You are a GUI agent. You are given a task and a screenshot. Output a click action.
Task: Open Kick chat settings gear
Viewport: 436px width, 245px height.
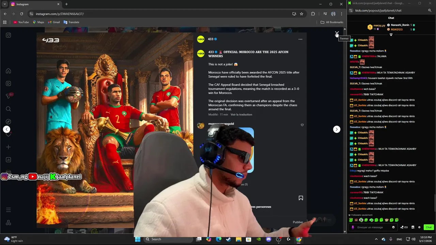coord(419,227)
